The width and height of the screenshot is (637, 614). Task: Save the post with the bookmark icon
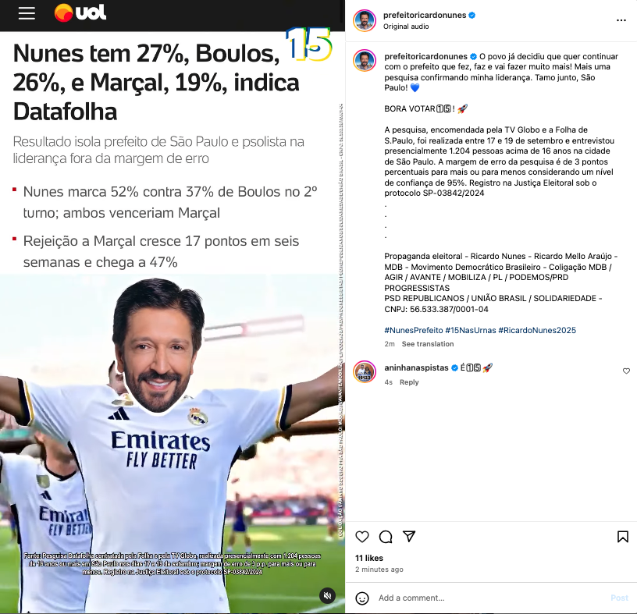coord(622,537)
